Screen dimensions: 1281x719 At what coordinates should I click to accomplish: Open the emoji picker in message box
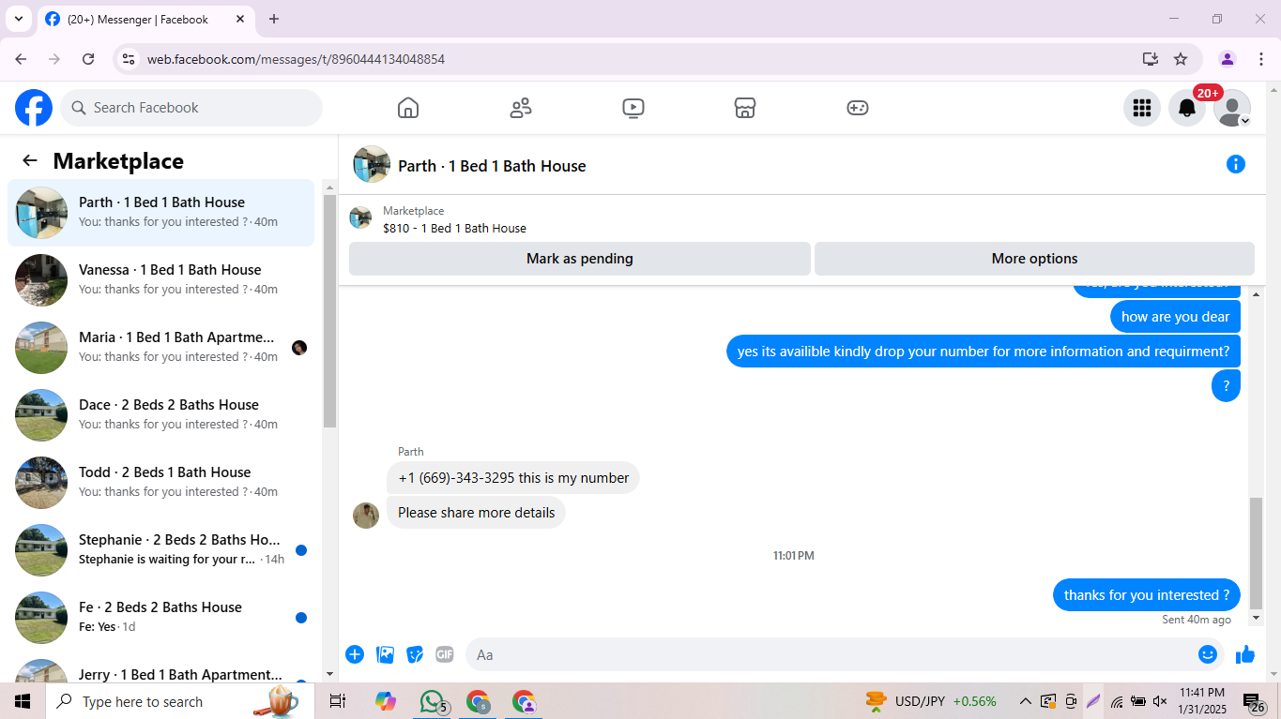click(x=1208, y=654)
